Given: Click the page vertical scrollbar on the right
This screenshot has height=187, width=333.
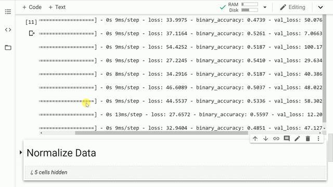Looking at the screenshot, I should pyautogui.click(x=330, y=148).
